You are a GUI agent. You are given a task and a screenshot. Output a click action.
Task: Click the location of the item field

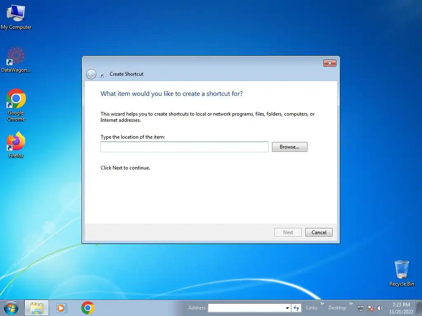pyautogui.click(x=184, y=147)
